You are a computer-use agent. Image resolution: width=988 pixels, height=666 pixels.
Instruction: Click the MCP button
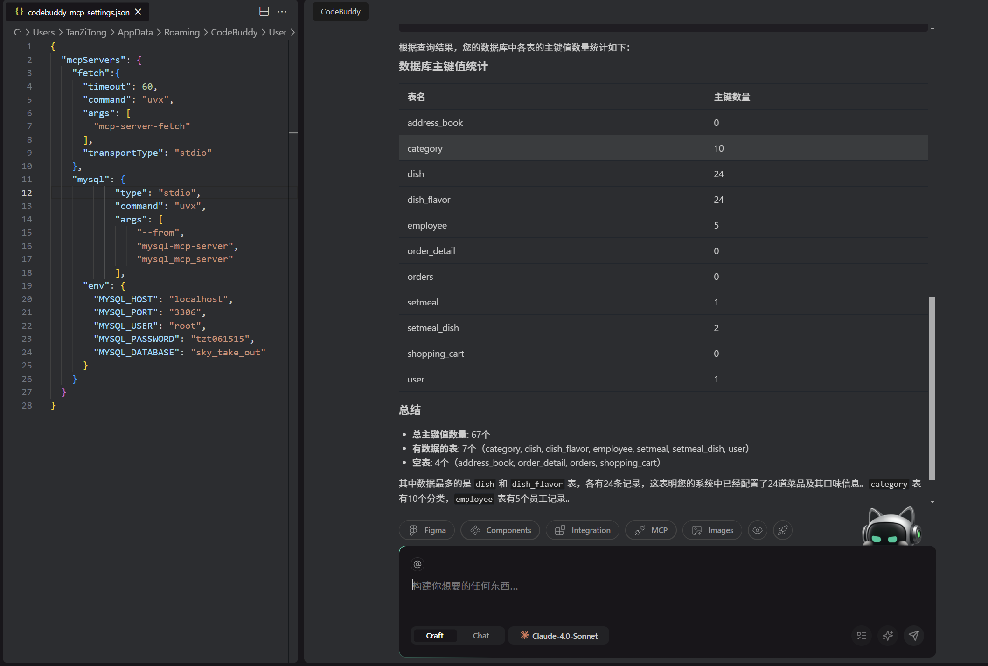[651, 530]
